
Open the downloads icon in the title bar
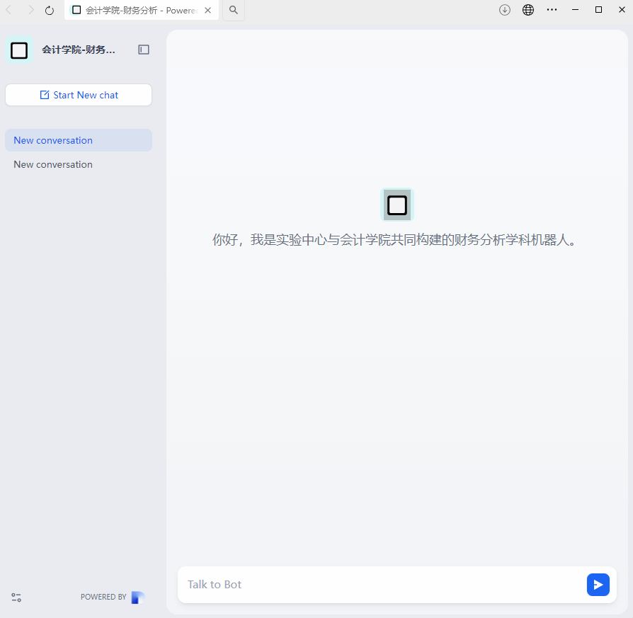505,10
